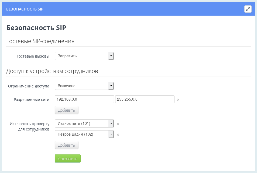Expand the Запретить selection arrow
Image resolution: width=257 pixels, height=173 pixels.
[111, 56]
